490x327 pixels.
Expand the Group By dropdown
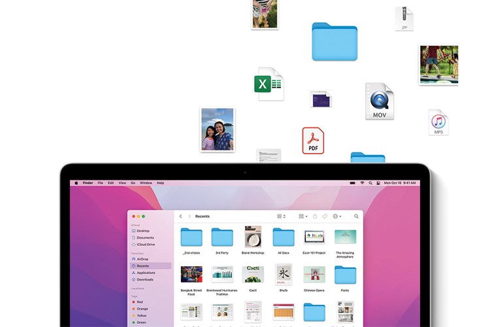click(302, 216)
